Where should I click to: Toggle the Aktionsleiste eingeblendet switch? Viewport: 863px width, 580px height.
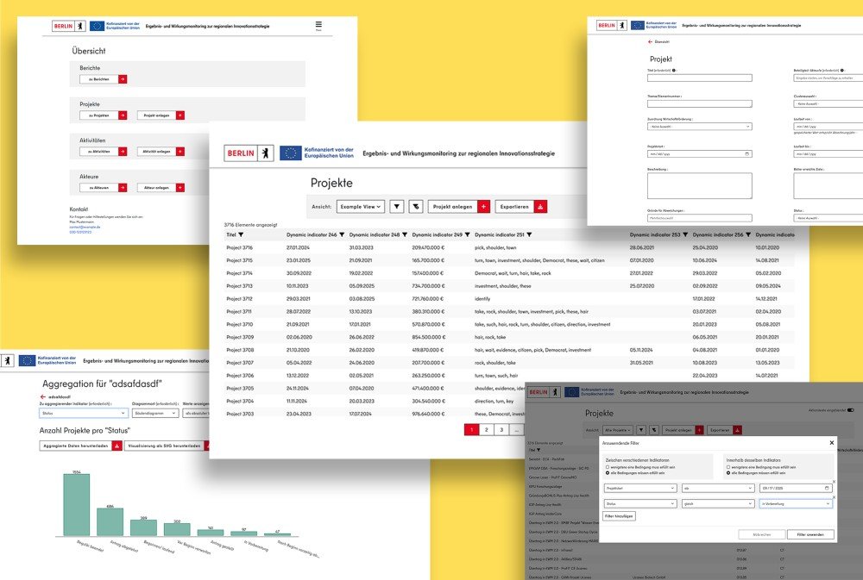(851, 410)
